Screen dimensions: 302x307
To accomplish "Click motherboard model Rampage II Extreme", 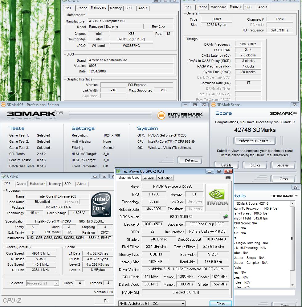I will click(115, 27).
